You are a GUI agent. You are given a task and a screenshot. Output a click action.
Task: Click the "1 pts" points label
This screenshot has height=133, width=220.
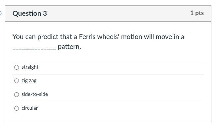pos(197,13)
